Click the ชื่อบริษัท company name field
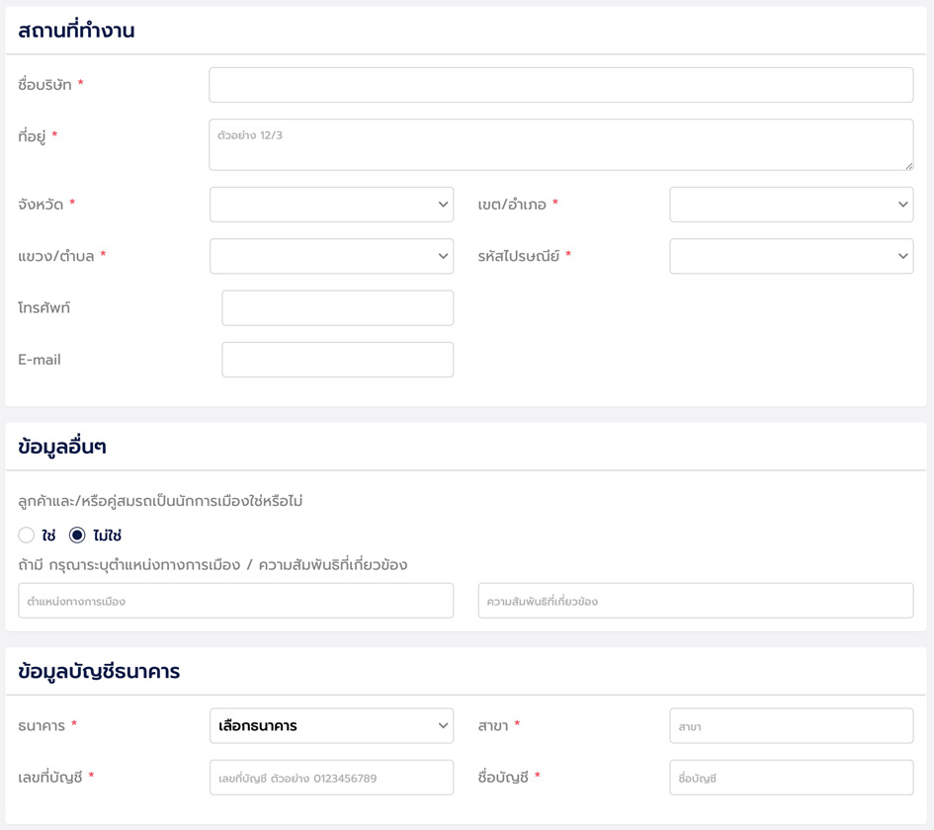Viewport: 934px width, 830px height. [x=560, y=85]
